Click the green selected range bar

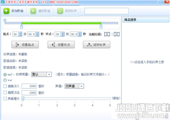[x=61, y=23]
